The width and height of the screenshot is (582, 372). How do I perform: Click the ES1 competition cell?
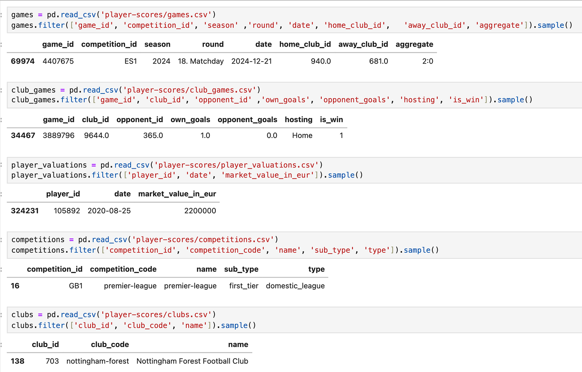(131, 61)
